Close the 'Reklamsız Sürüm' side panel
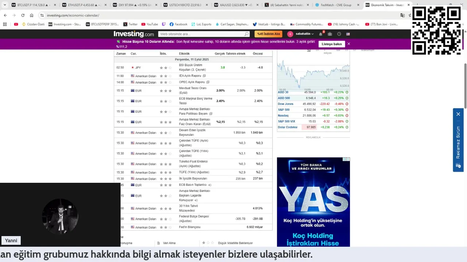This screenshot has height=262, width=467. [x=458, y=114]
